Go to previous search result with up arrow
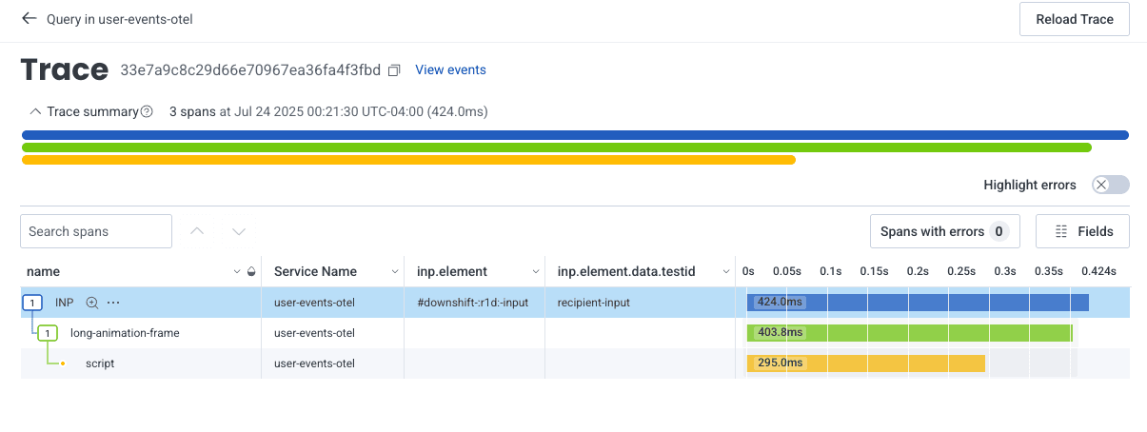1147x432 pixels. (x=197, y=231)
